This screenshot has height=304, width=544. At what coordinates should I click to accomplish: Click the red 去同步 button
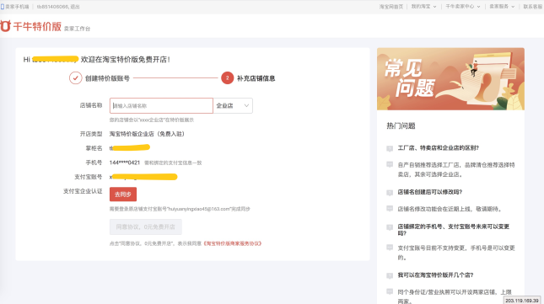(x=123, y=195)
